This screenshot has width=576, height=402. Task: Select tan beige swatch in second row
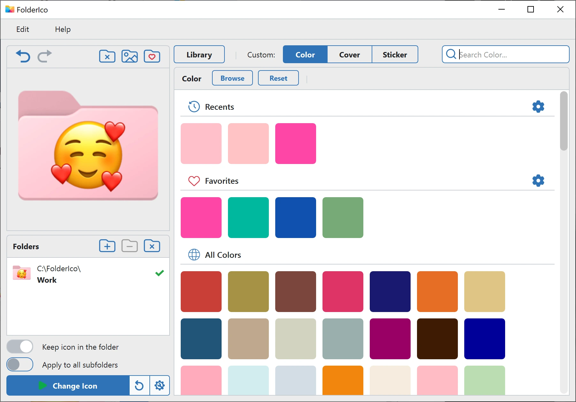pos(248,339)
